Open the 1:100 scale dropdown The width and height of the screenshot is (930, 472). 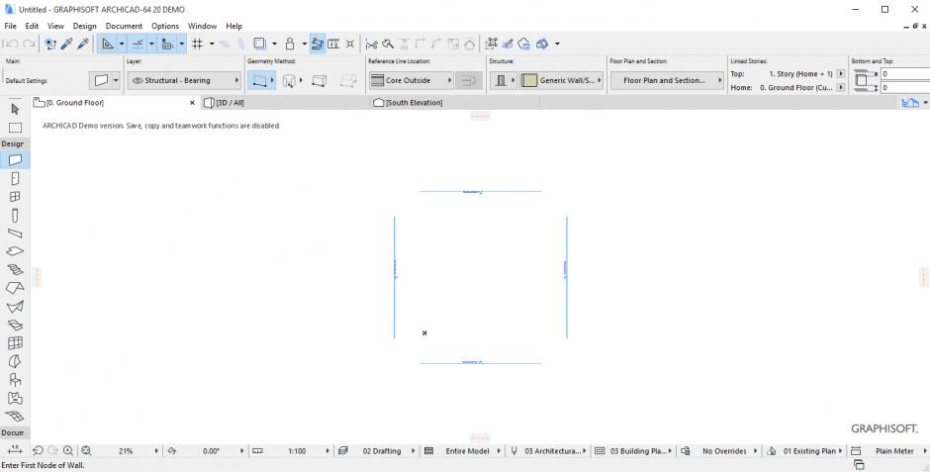327,450
